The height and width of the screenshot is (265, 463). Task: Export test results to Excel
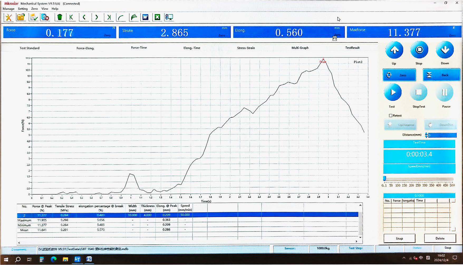157,17
